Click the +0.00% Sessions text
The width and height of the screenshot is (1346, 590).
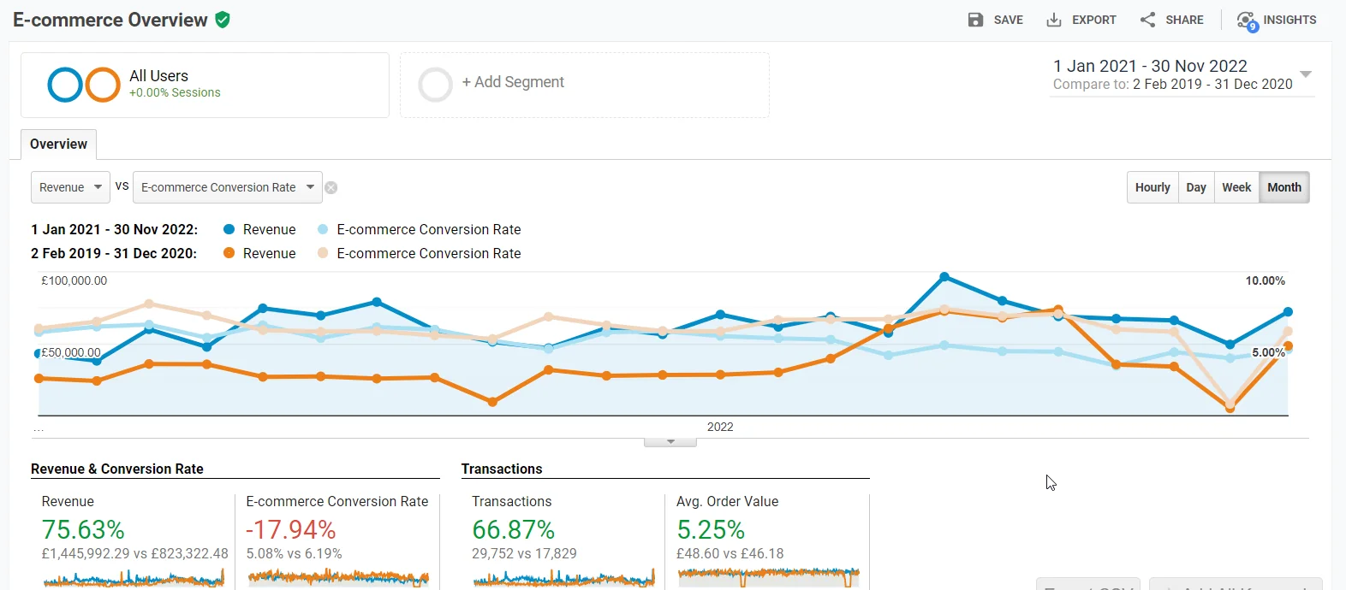175,92
